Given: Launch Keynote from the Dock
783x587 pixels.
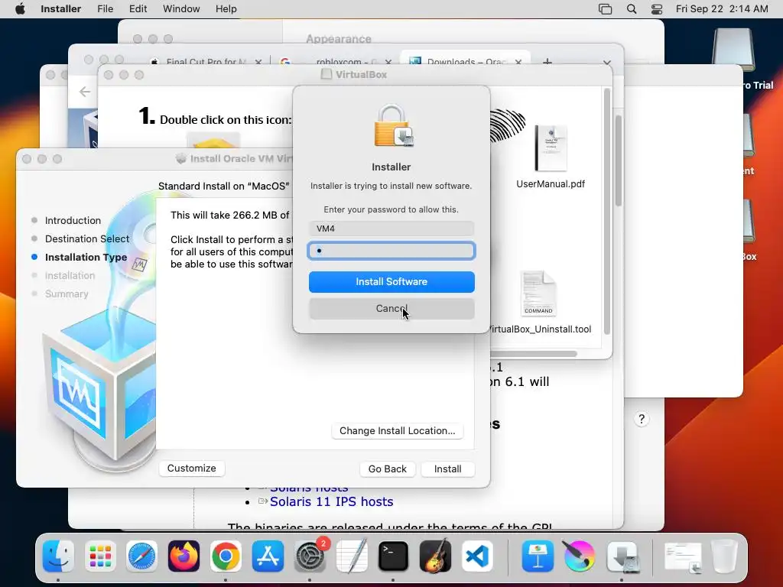Looking at the screenshot, I should click(x=538, y=556).
